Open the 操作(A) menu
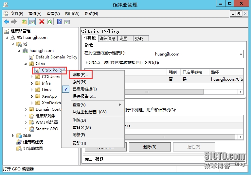The width and height of the screenshot is (251, 175). coord(35,14)
